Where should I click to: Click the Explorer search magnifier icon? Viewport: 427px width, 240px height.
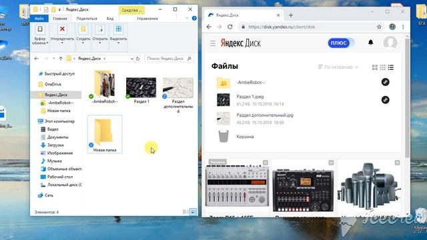189,59
